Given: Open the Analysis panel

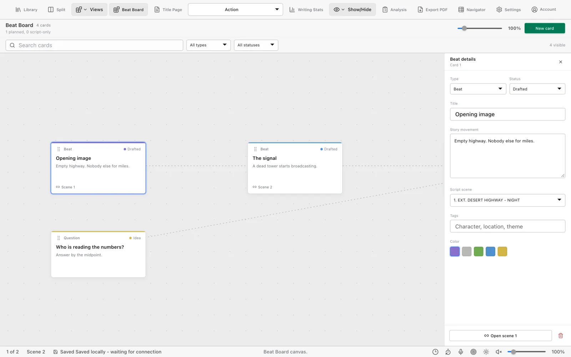Looking at the screenshot, I should [x=395, y=10].
